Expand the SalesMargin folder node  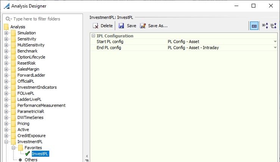click(6, 69)
